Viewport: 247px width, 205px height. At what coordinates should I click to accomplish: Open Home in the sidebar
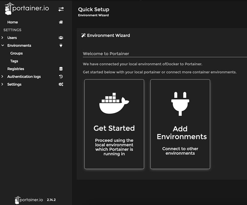(13, 22)
